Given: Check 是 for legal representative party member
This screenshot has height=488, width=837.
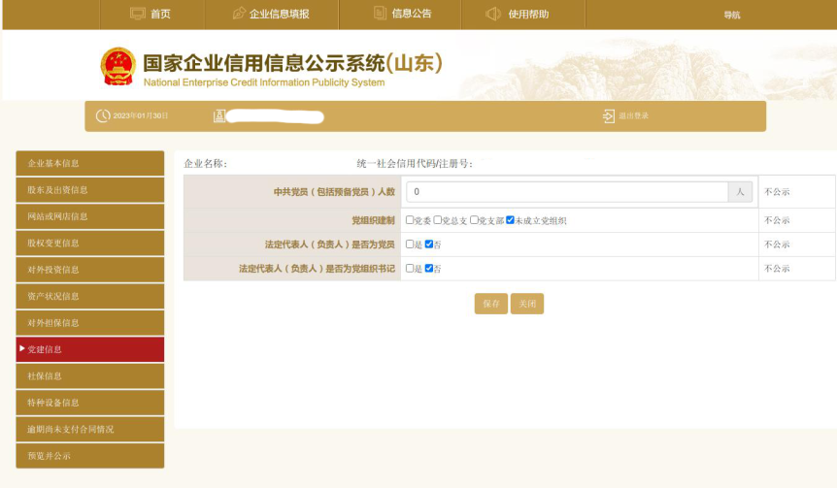Looking at the screenshot, I should point(410,244).
